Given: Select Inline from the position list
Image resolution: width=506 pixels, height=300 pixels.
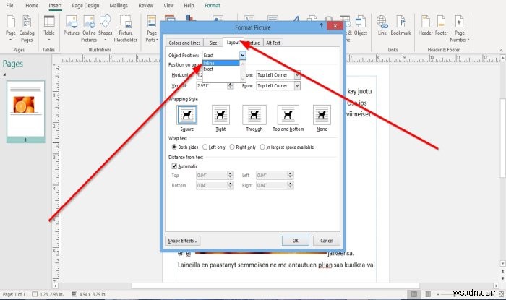Looking at the screenshot, I should (220, 63).
